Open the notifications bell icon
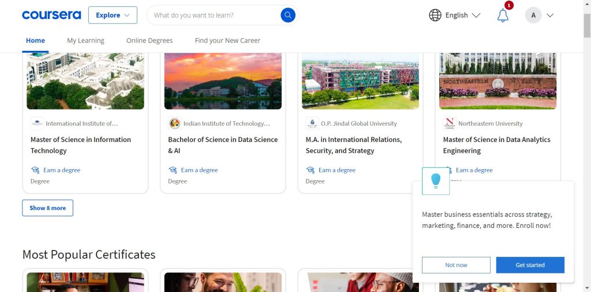 point(503,16)
